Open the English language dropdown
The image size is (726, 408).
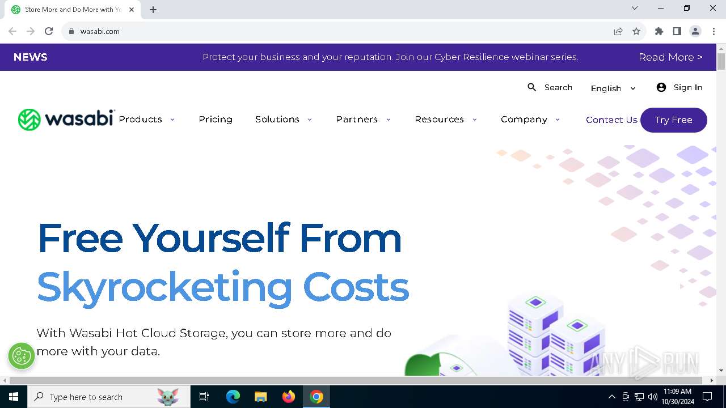coord(613,88)
